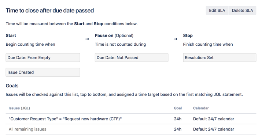Viewport: 262px width, 139px height.
Task: Click the Issues (JQL) column header
Action: (x=19, y=108)
